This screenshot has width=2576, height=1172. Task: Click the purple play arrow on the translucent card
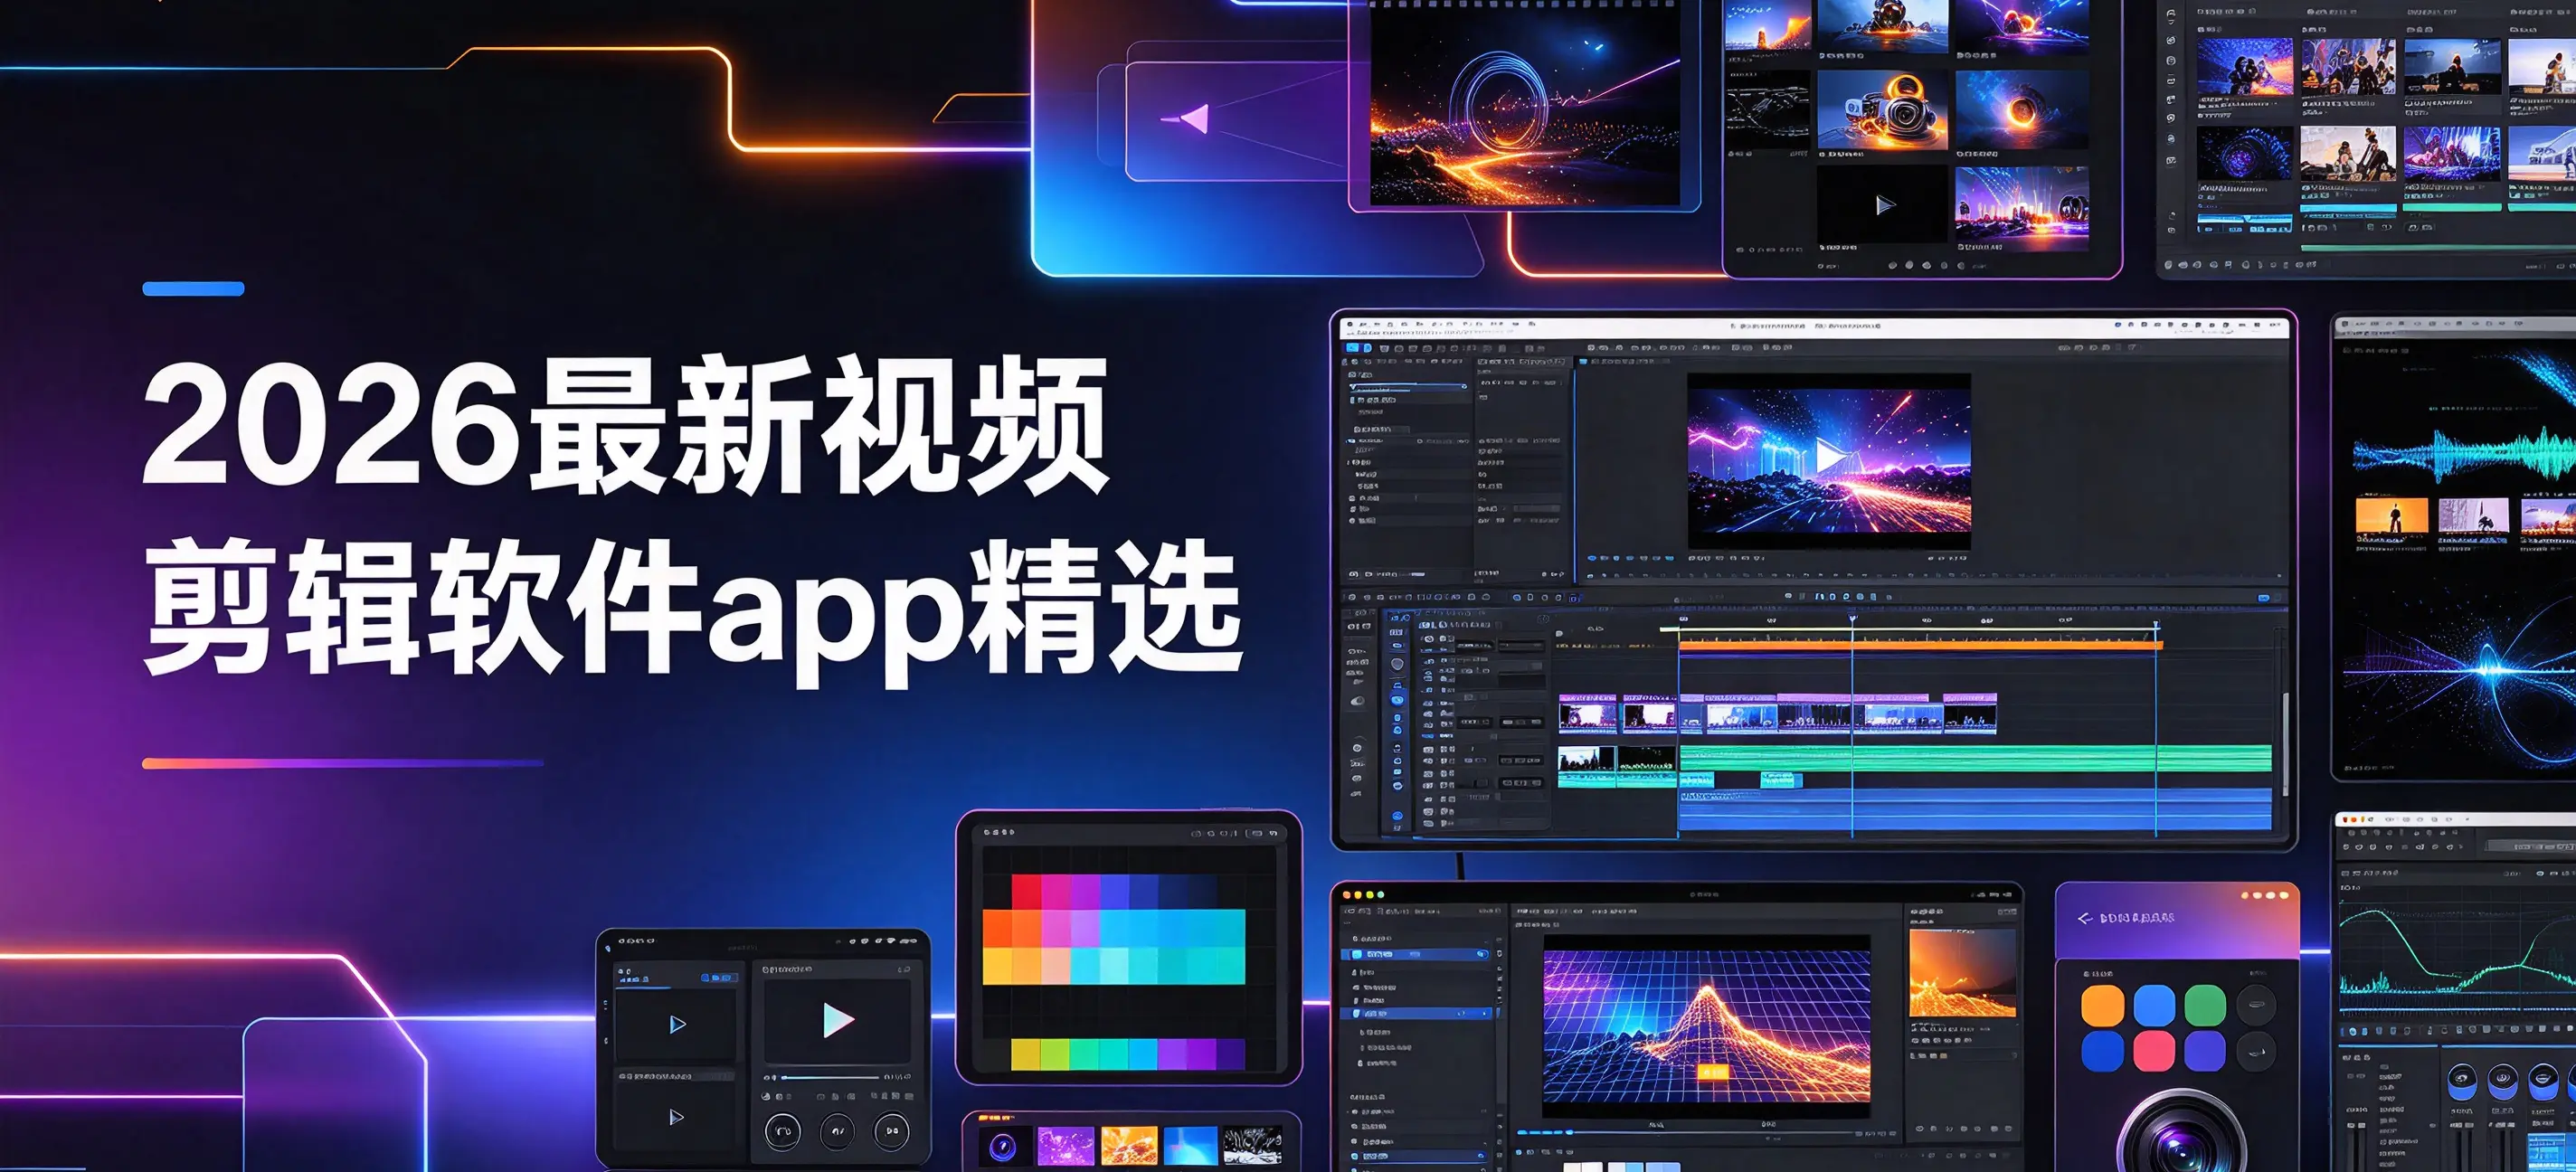tap(1186, 119)
